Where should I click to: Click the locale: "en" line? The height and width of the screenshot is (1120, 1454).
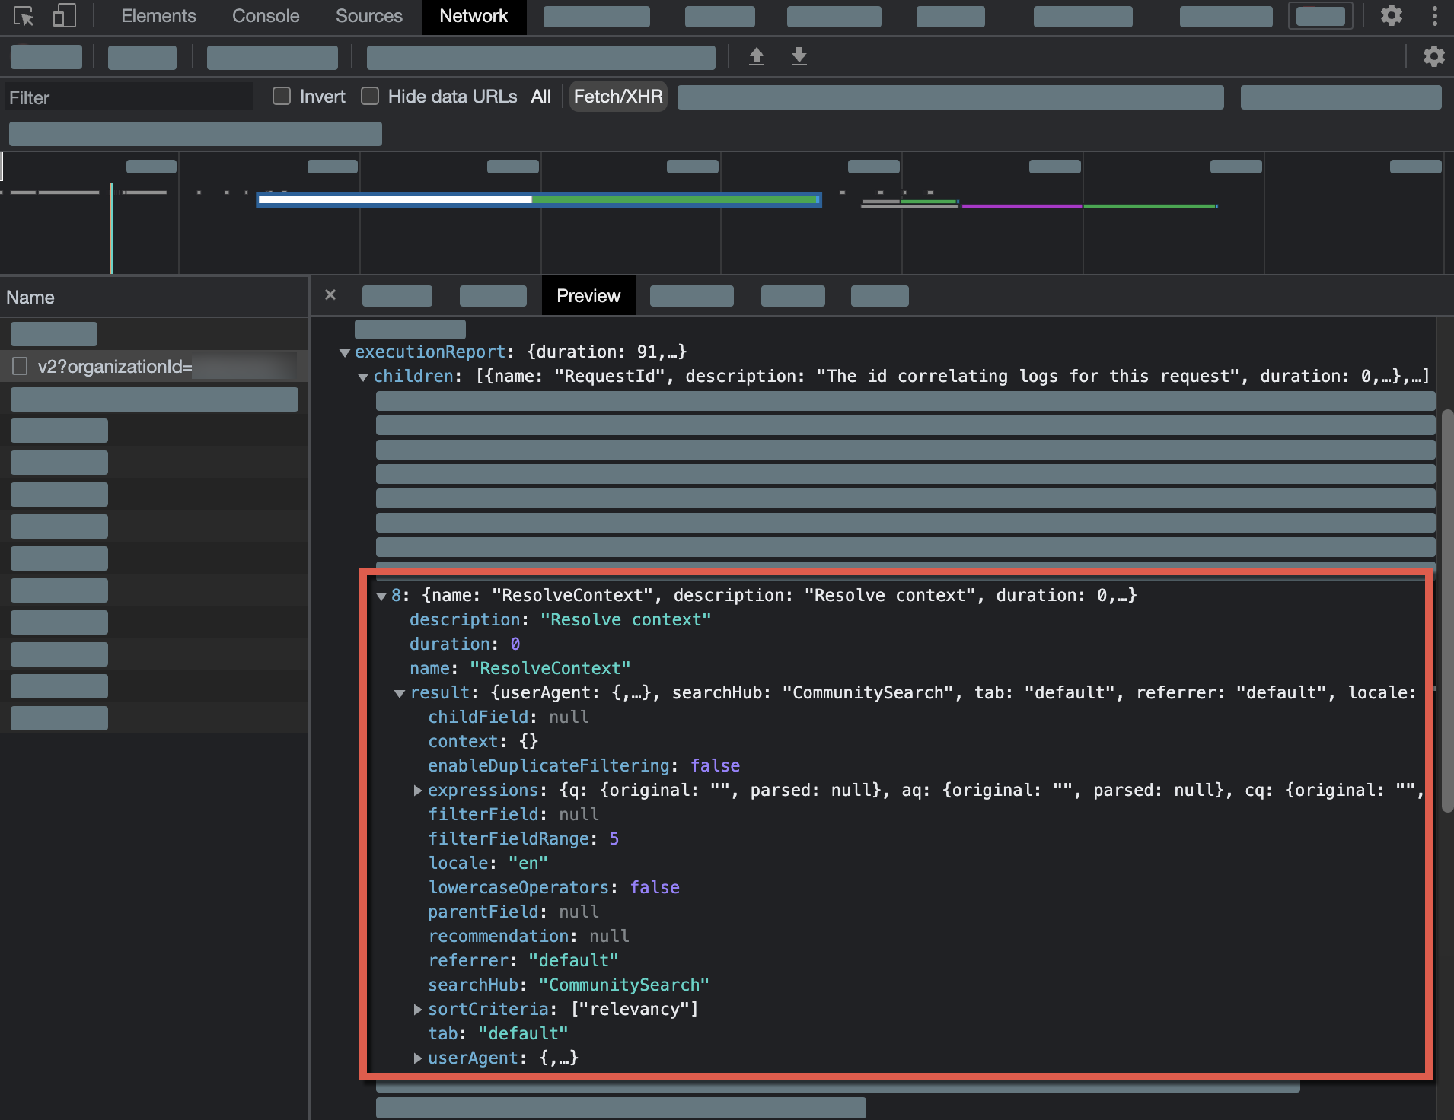coord(487,863)
